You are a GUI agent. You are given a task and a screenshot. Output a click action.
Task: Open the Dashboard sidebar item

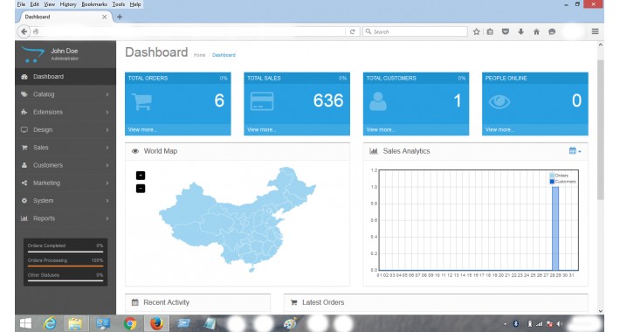(65, 76)
